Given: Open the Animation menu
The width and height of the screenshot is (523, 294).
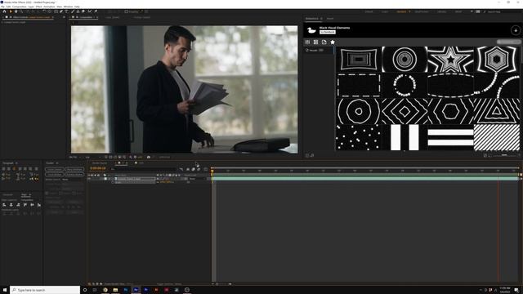Looking at the screenshot, I should point(49,7).
